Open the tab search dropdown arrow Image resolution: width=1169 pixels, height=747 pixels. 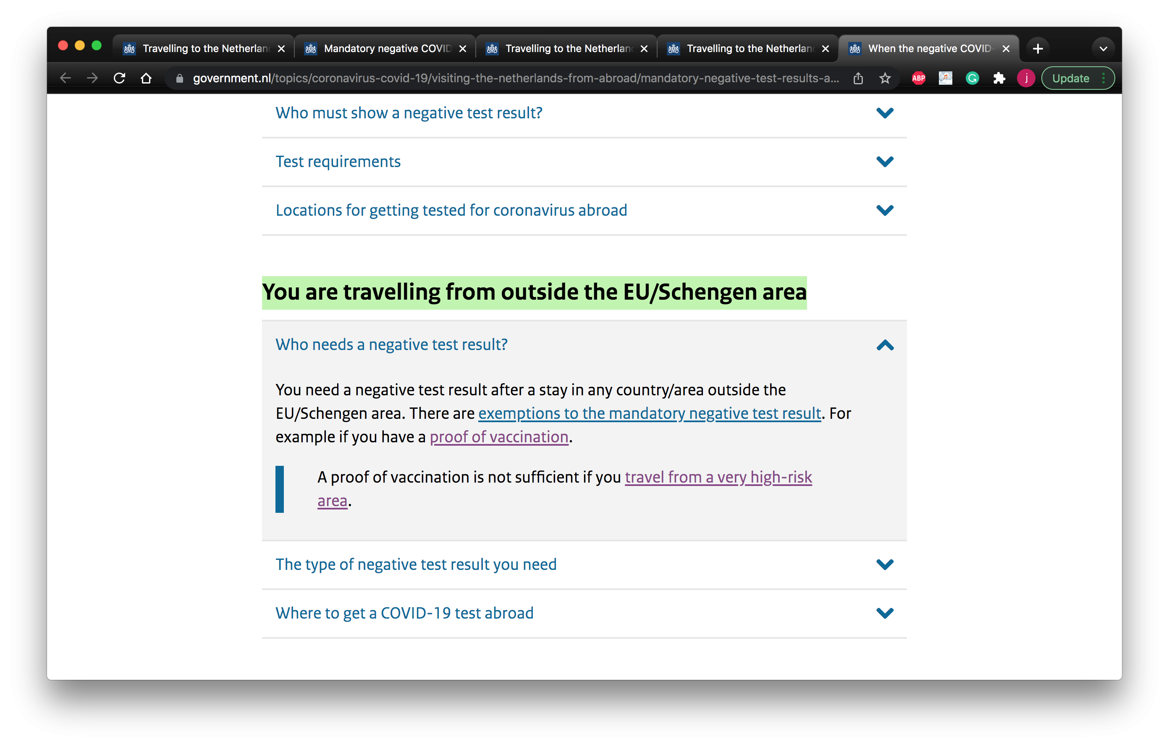(x=1103, y=49)
